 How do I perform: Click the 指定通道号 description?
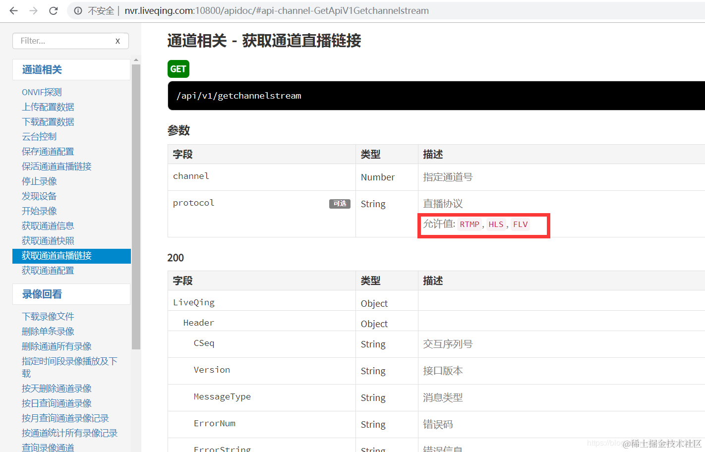(448, 177)
